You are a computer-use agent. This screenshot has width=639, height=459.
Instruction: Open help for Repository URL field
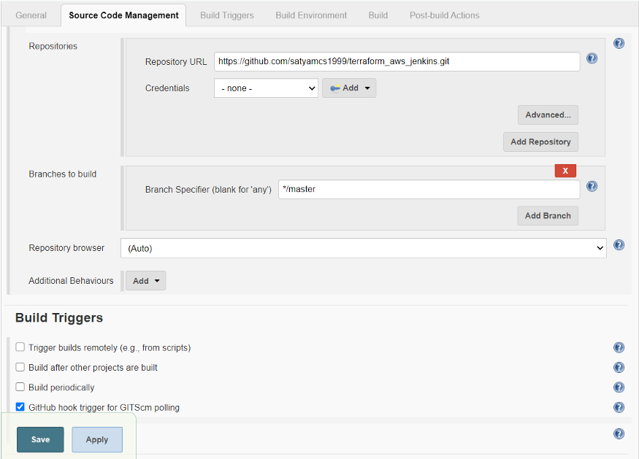point(592,58)
